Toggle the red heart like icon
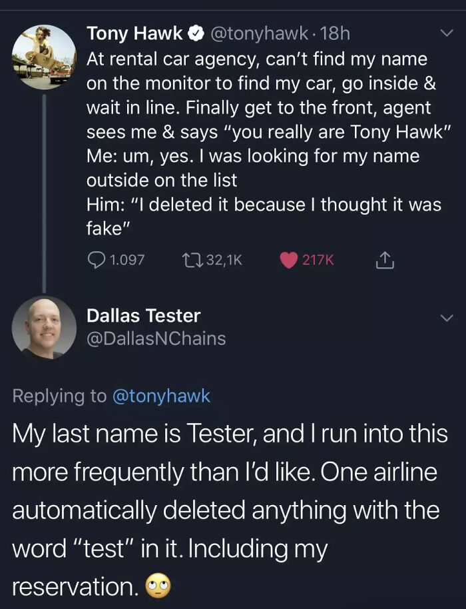 289,261
